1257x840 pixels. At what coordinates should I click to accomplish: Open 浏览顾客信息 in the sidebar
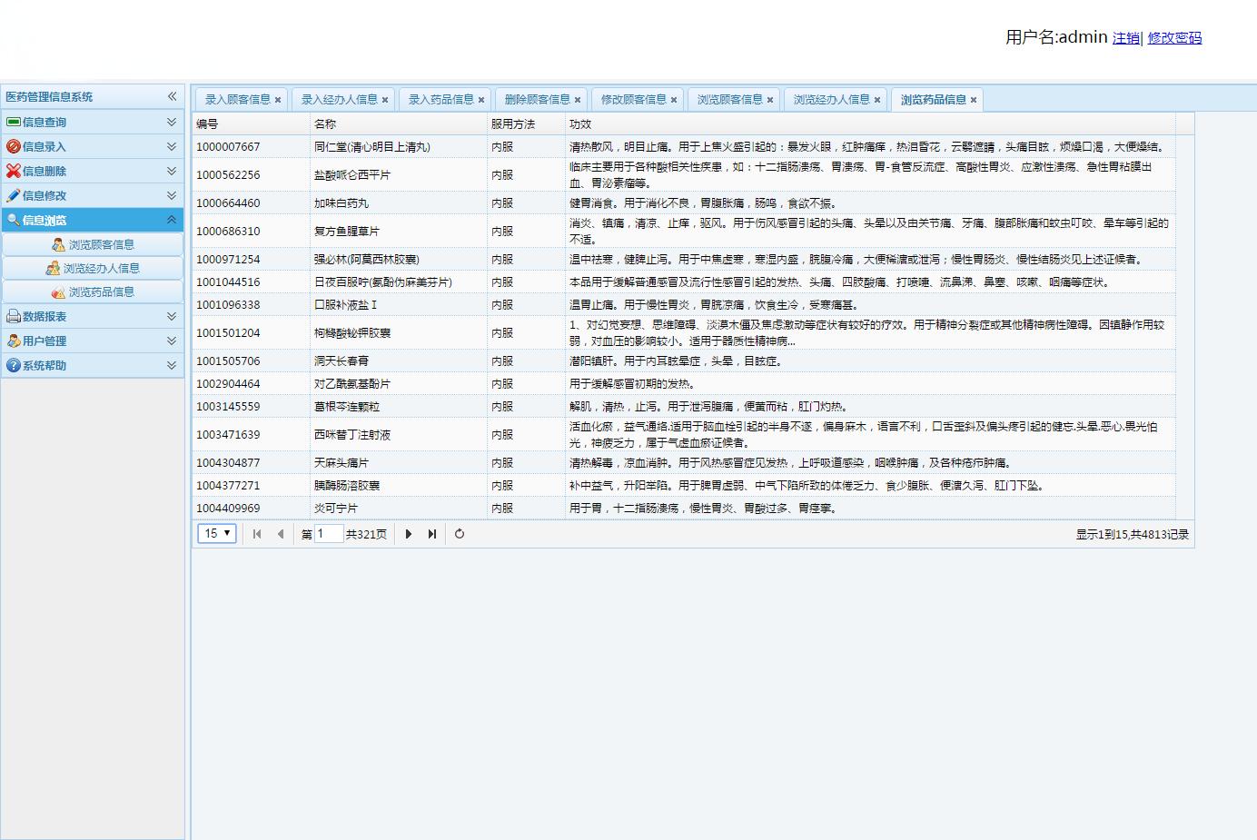coord(101,244)
